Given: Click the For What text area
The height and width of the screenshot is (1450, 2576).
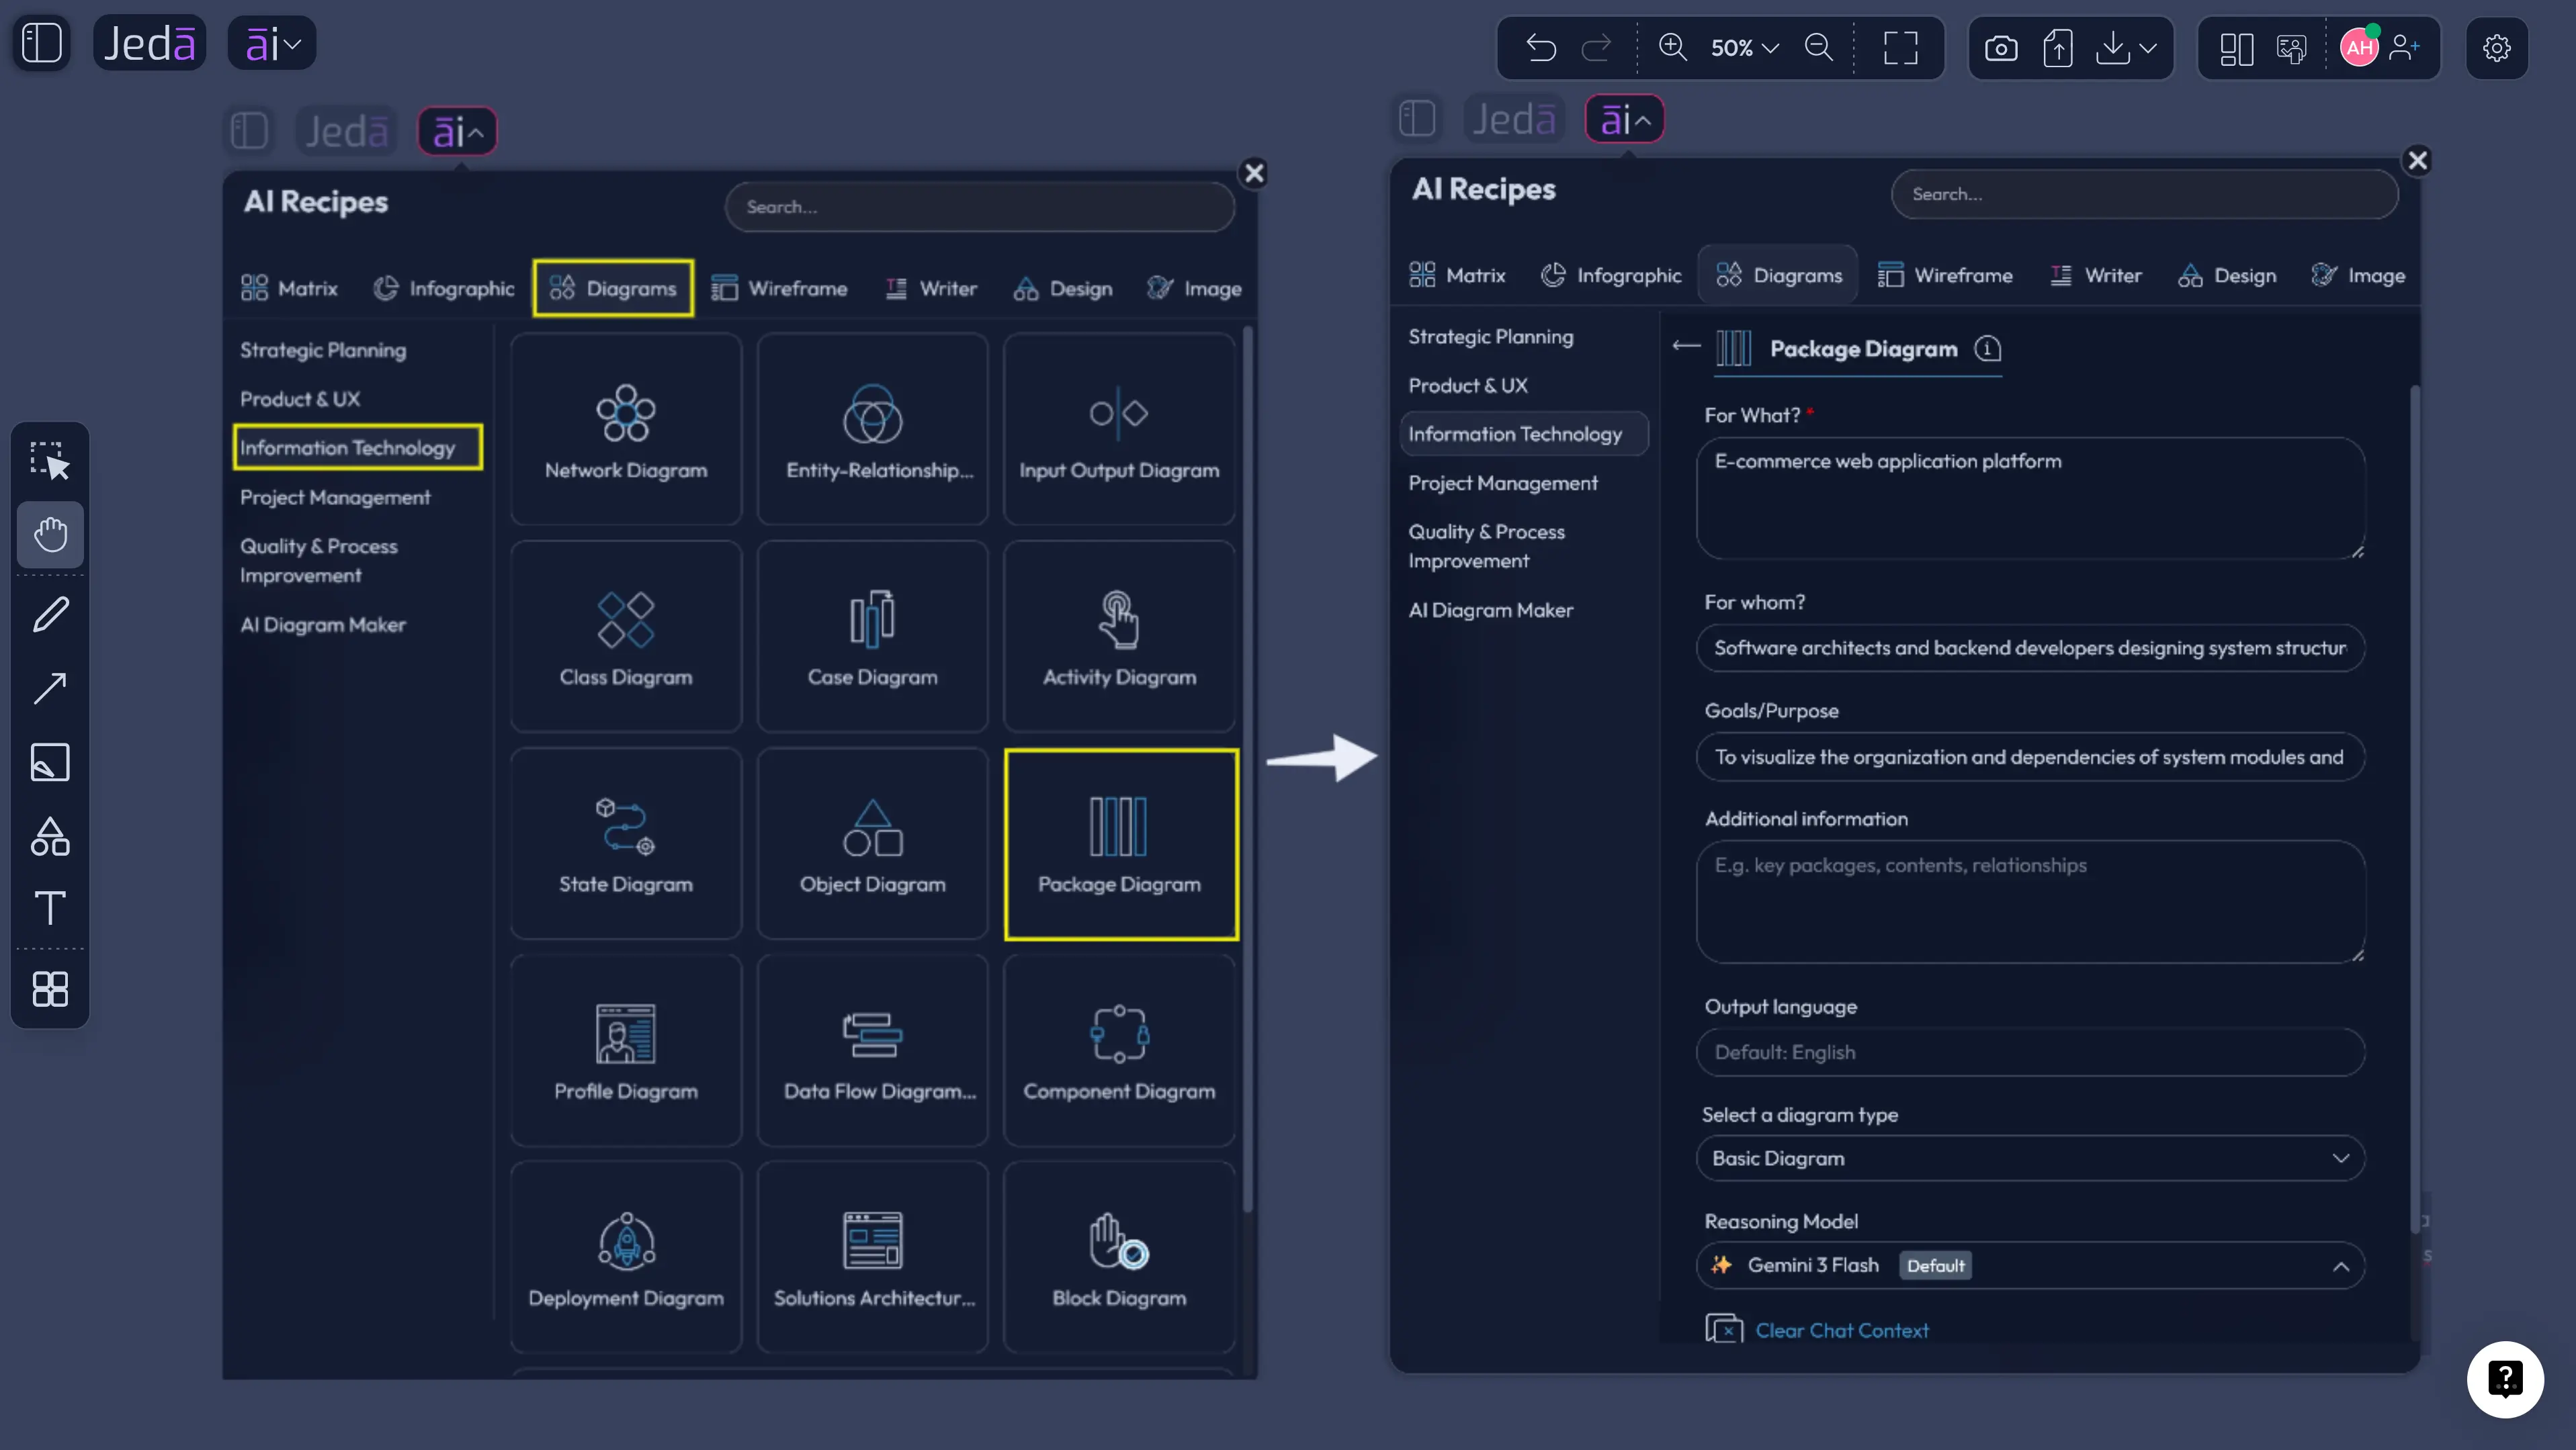Looking at the screenshot, I should coord(2031,498).
